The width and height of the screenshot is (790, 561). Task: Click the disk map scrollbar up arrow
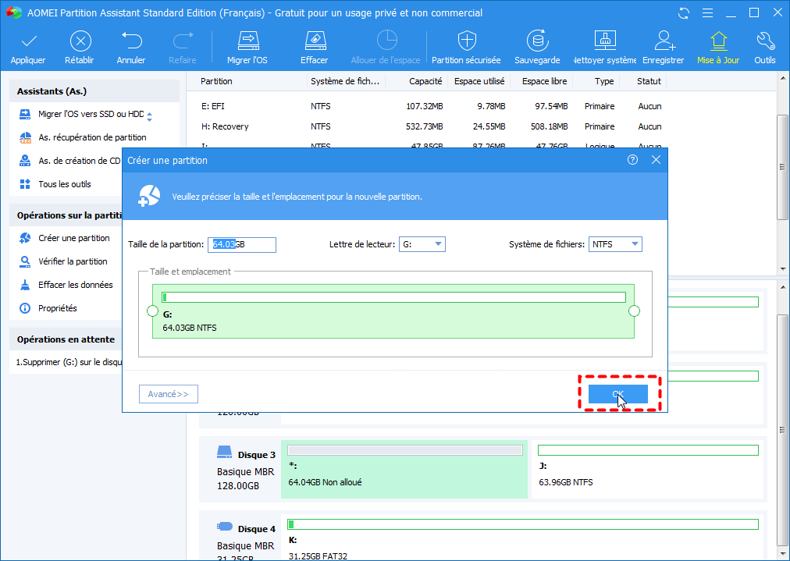click(x=782, y=286)
